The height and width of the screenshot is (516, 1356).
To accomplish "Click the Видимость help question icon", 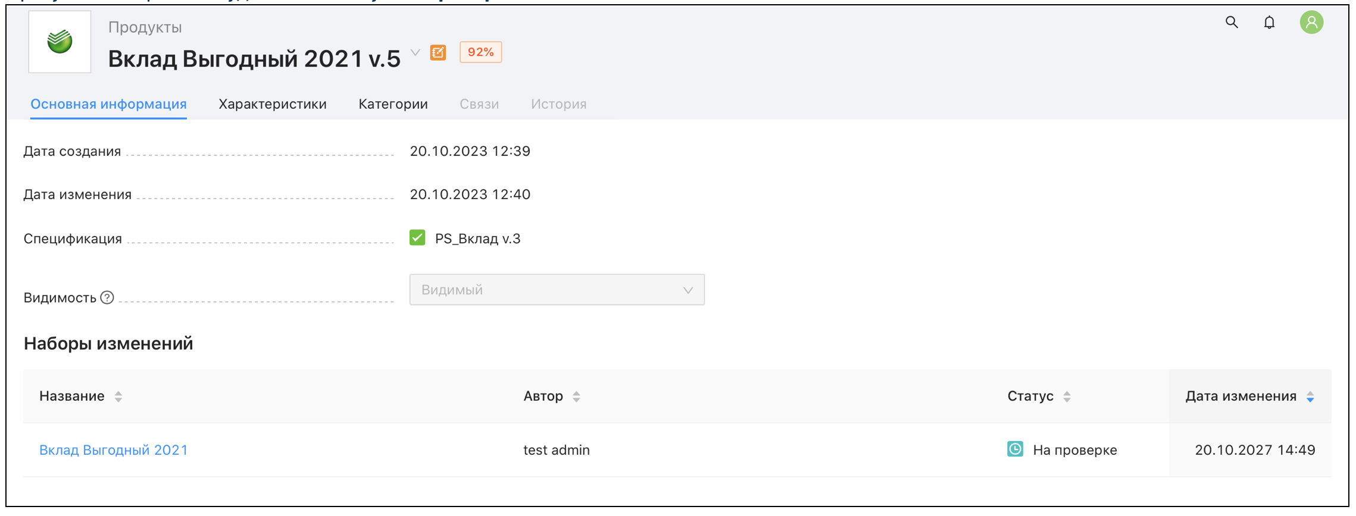I will [x=107, y=297].
